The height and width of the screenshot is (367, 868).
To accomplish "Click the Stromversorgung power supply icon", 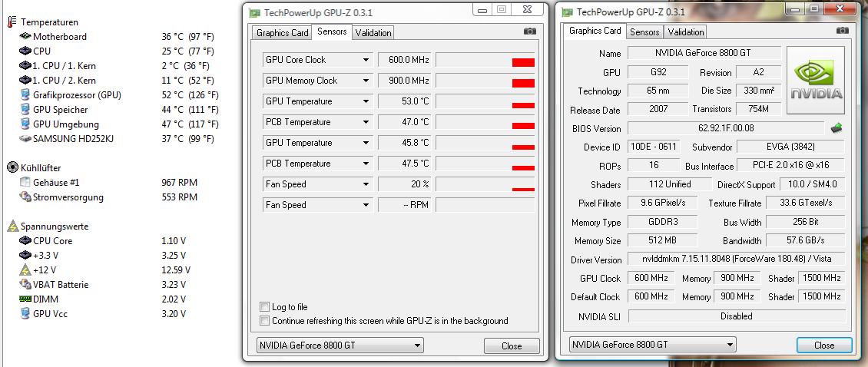I will tap(25, 197).
